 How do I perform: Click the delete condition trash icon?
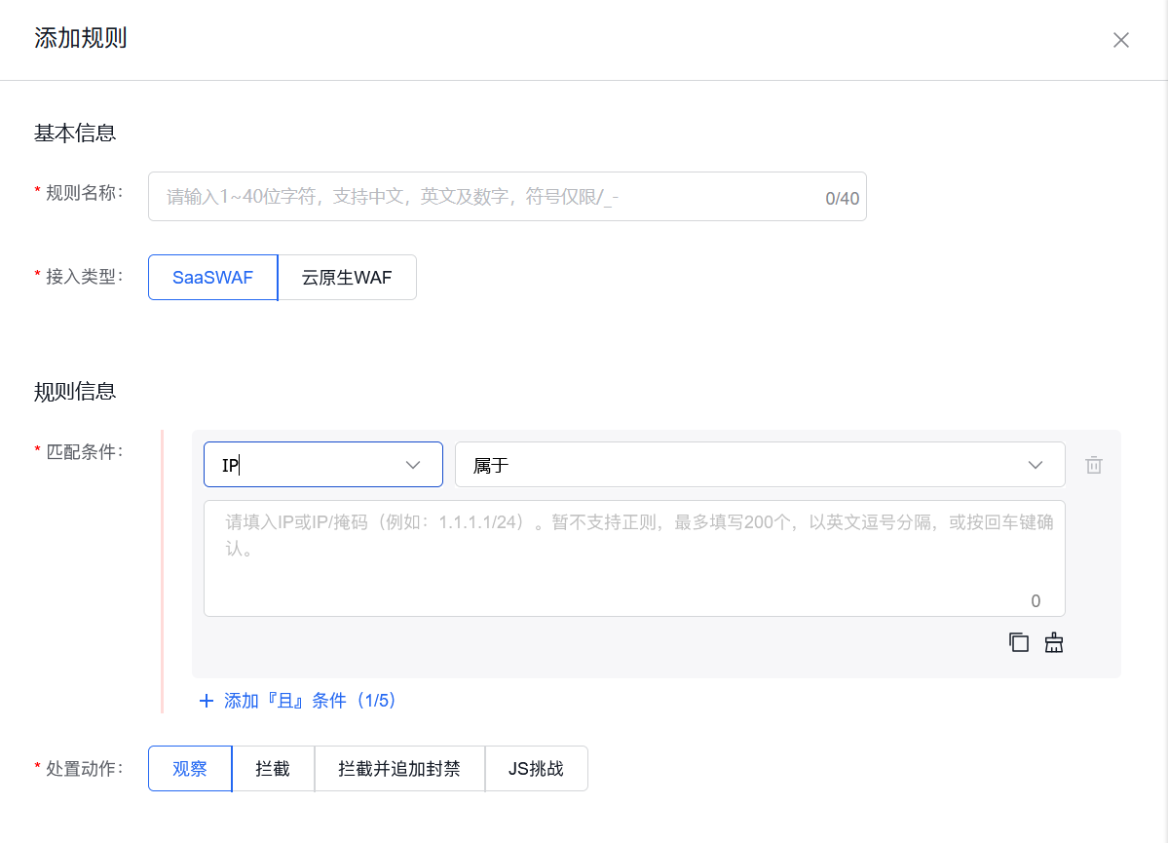(x=1093, y=465)
